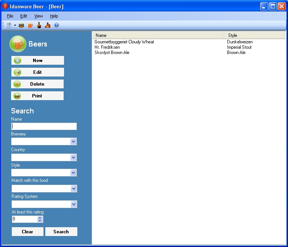The image size is (288, 247).
Task: Click the bottle icon in toolbar
Action: pyautogui.click(x=39, y=25)
